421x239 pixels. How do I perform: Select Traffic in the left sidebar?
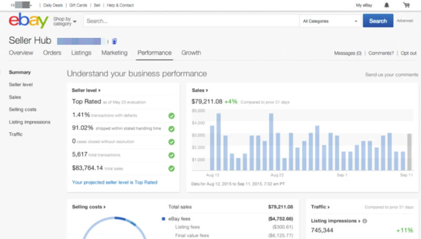pyautogui.click(x=16, y=134)
